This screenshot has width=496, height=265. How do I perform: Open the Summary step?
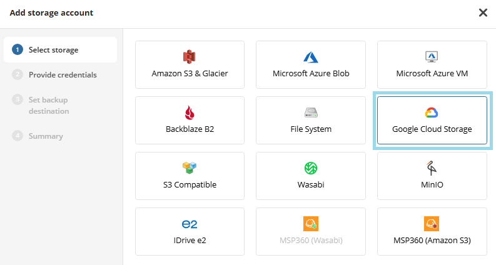tap(46, 136)
